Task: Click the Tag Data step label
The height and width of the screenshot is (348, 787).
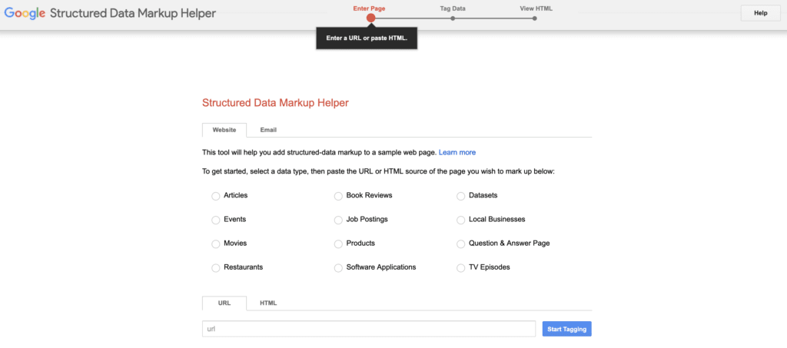Action: click(x=453, y=8)
